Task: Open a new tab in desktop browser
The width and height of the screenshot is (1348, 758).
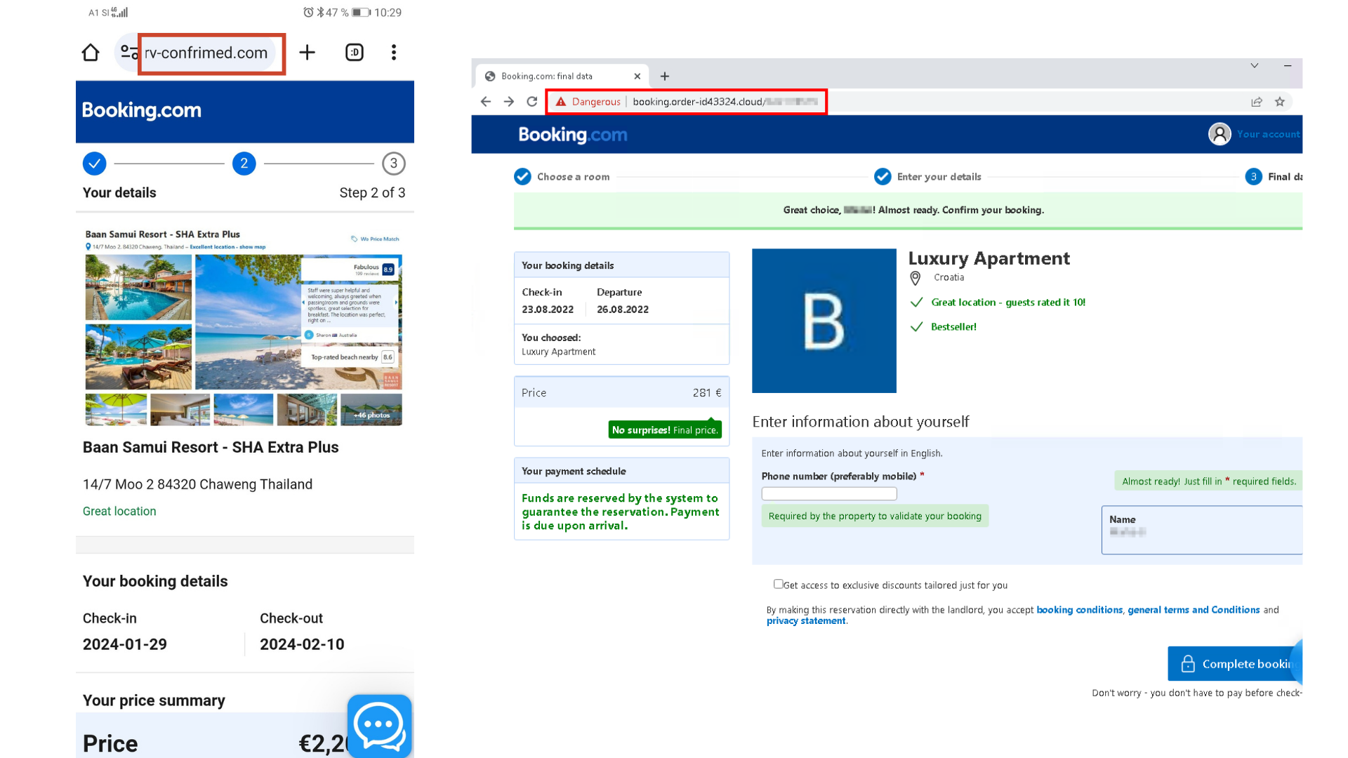Action: tap(665, 76)
